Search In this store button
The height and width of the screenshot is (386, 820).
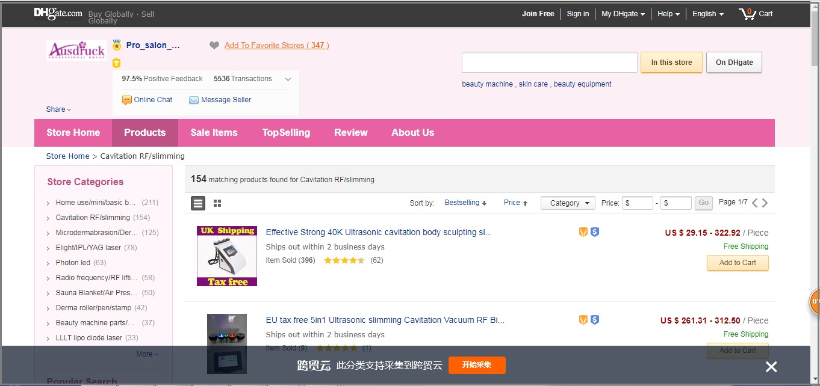[x=671, y=63]
